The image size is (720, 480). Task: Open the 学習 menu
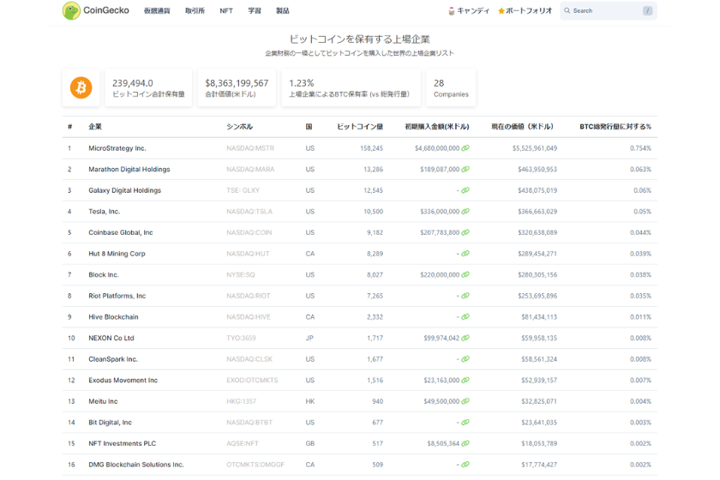pos(255,11)
